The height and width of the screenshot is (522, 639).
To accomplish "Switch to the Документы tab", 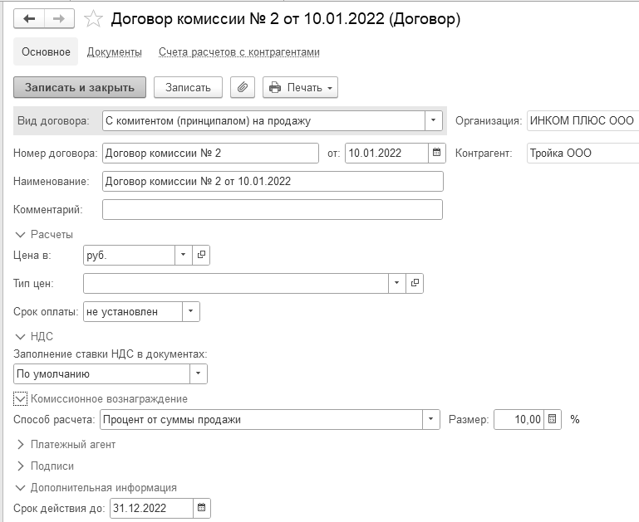I will pos(115,51).
